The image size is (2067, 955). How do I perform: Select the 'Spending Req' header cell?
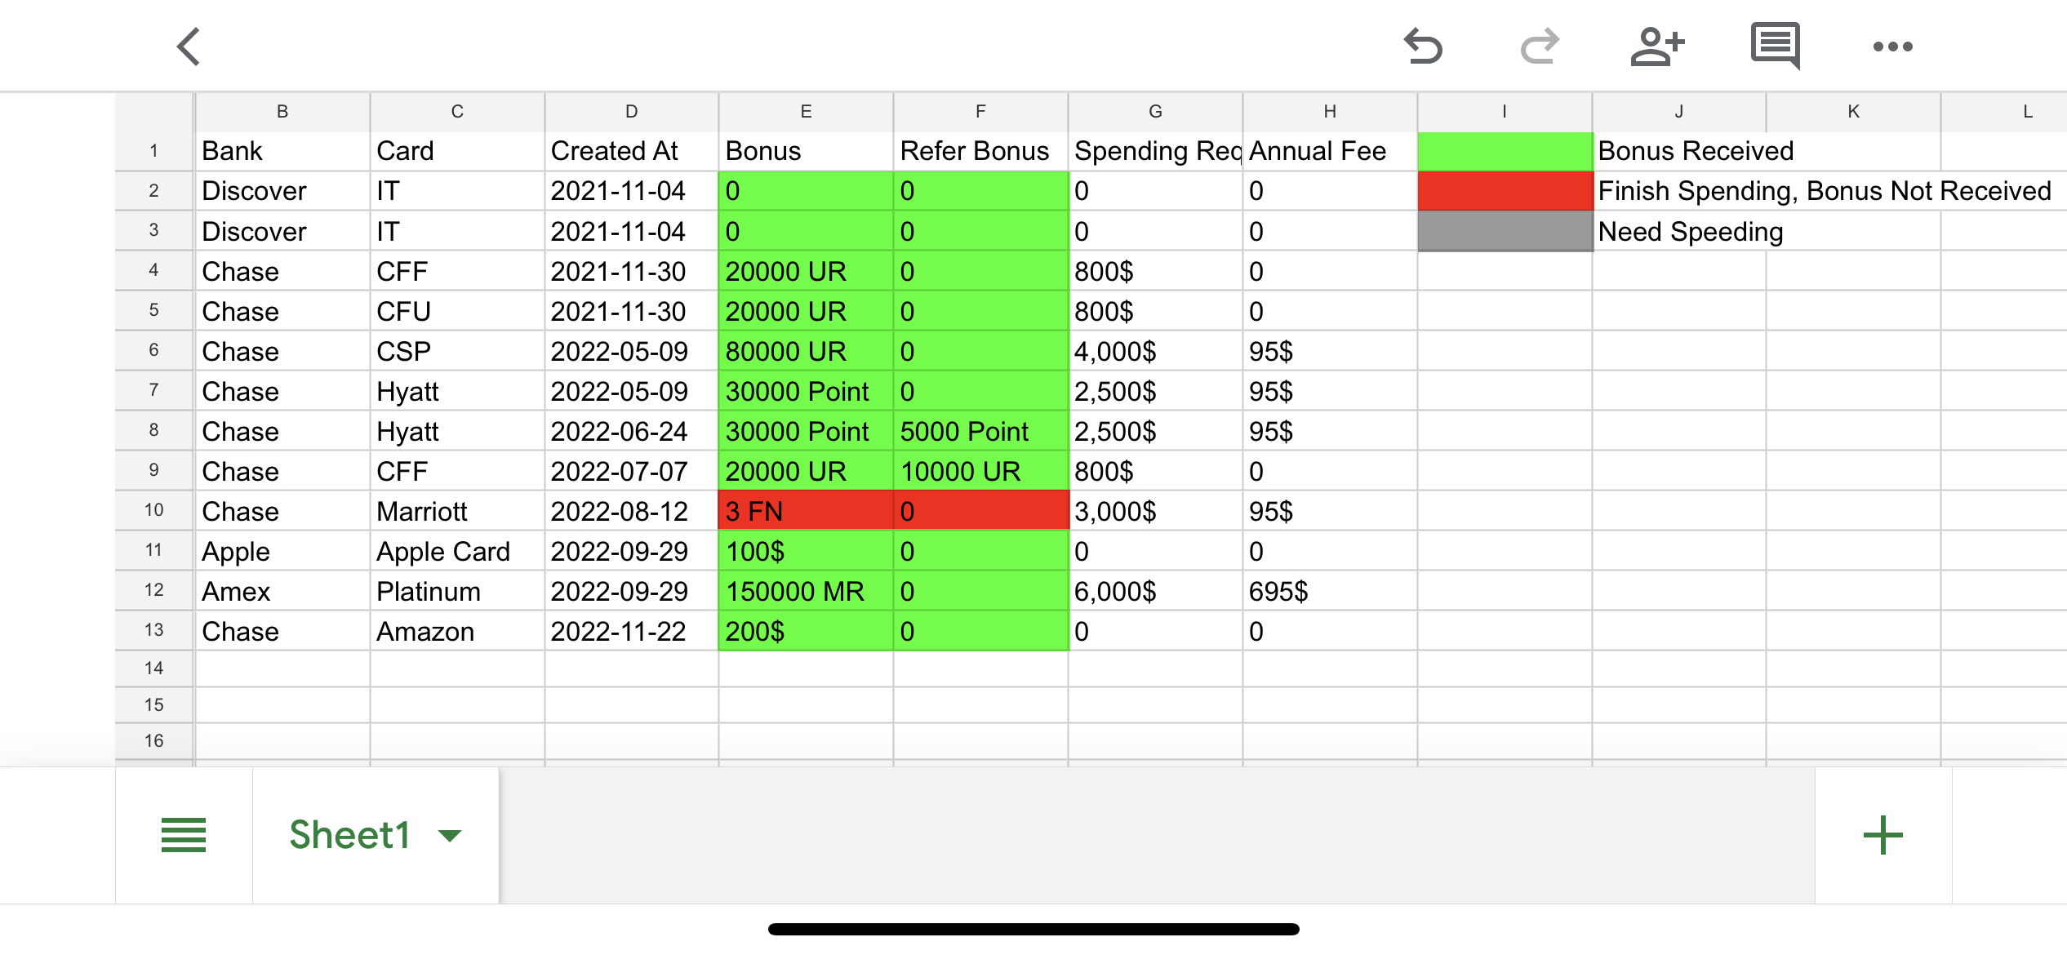(x=1155, y=151)
